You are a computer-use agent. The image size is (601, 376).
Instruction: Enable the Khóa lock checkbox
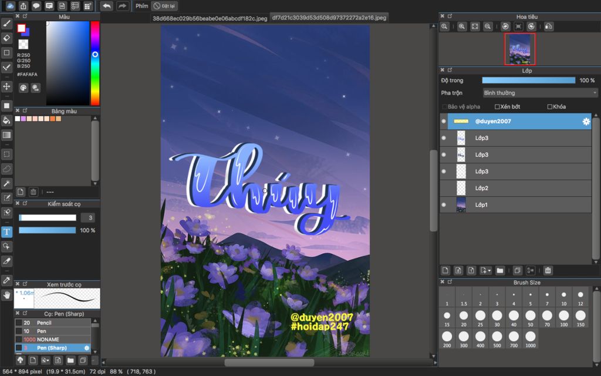coord(549,107)
